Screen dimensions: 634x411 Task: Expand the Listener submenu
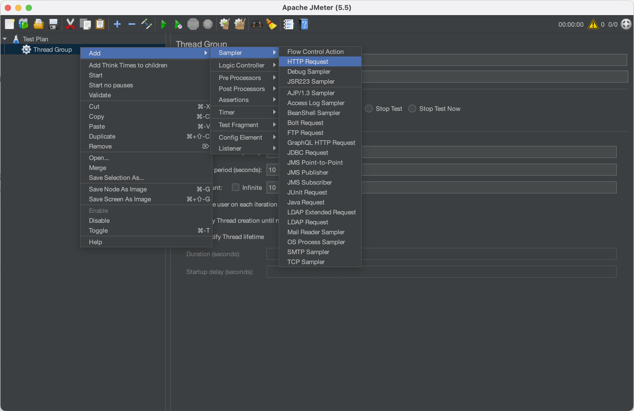[244, 148]
